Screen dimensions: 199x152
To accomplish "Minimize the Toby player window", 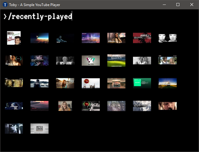I will pyautogui.click(x=164, y=5).
